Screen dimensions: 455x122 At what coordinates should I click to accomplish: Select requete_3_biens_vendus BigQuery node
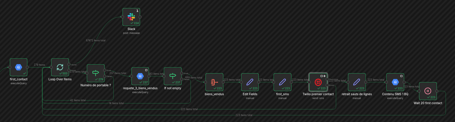click(140, 76)
